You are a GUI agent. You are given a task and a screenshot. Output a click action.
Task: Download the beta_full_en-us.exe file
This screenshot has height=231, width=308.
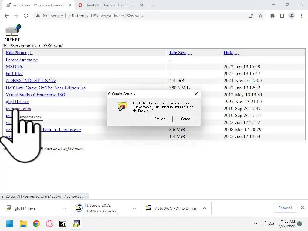click(x=62, y=130)
